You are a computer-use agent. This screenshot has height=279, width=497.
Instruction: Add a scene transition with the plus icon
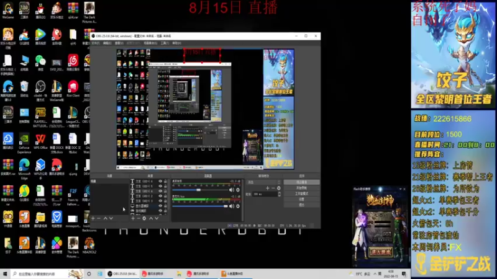[x=268, y=188]
